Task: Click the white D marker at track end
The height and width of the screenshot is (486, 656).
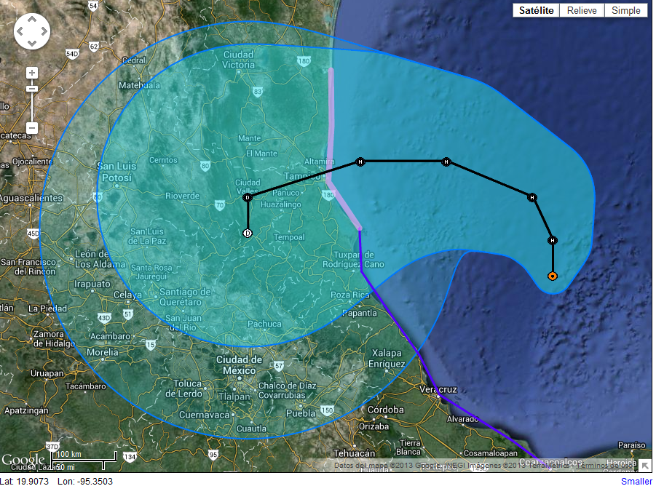Action: [x=248, y=233]
